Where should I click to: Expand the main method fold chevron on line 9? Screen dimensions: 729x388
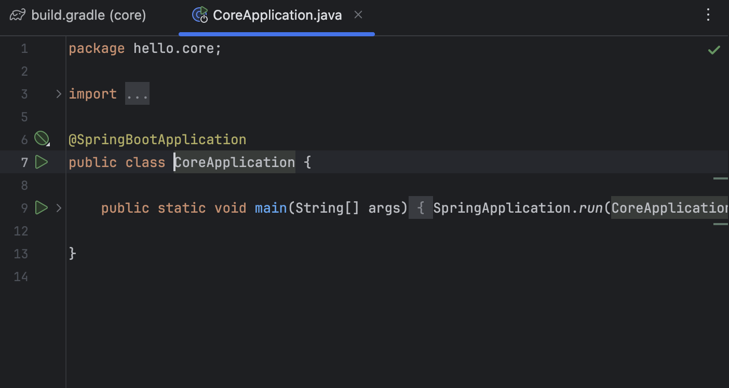pos(59,208)
